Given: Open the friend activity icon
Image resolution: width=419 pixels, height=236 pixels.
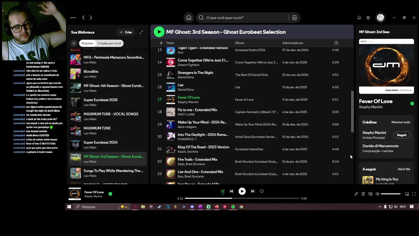Looking at the screenshot, I should click(368, 18).
